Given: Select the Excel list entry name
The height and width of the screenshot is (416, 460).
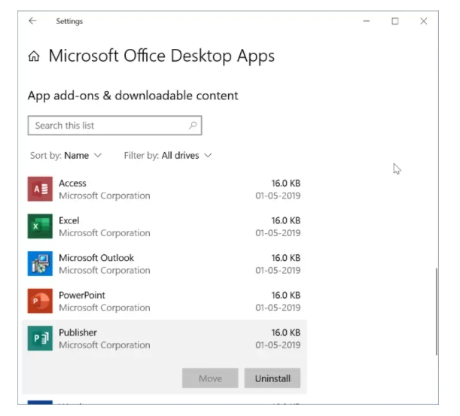Looking at the screenshot, I should coord(69,220).
